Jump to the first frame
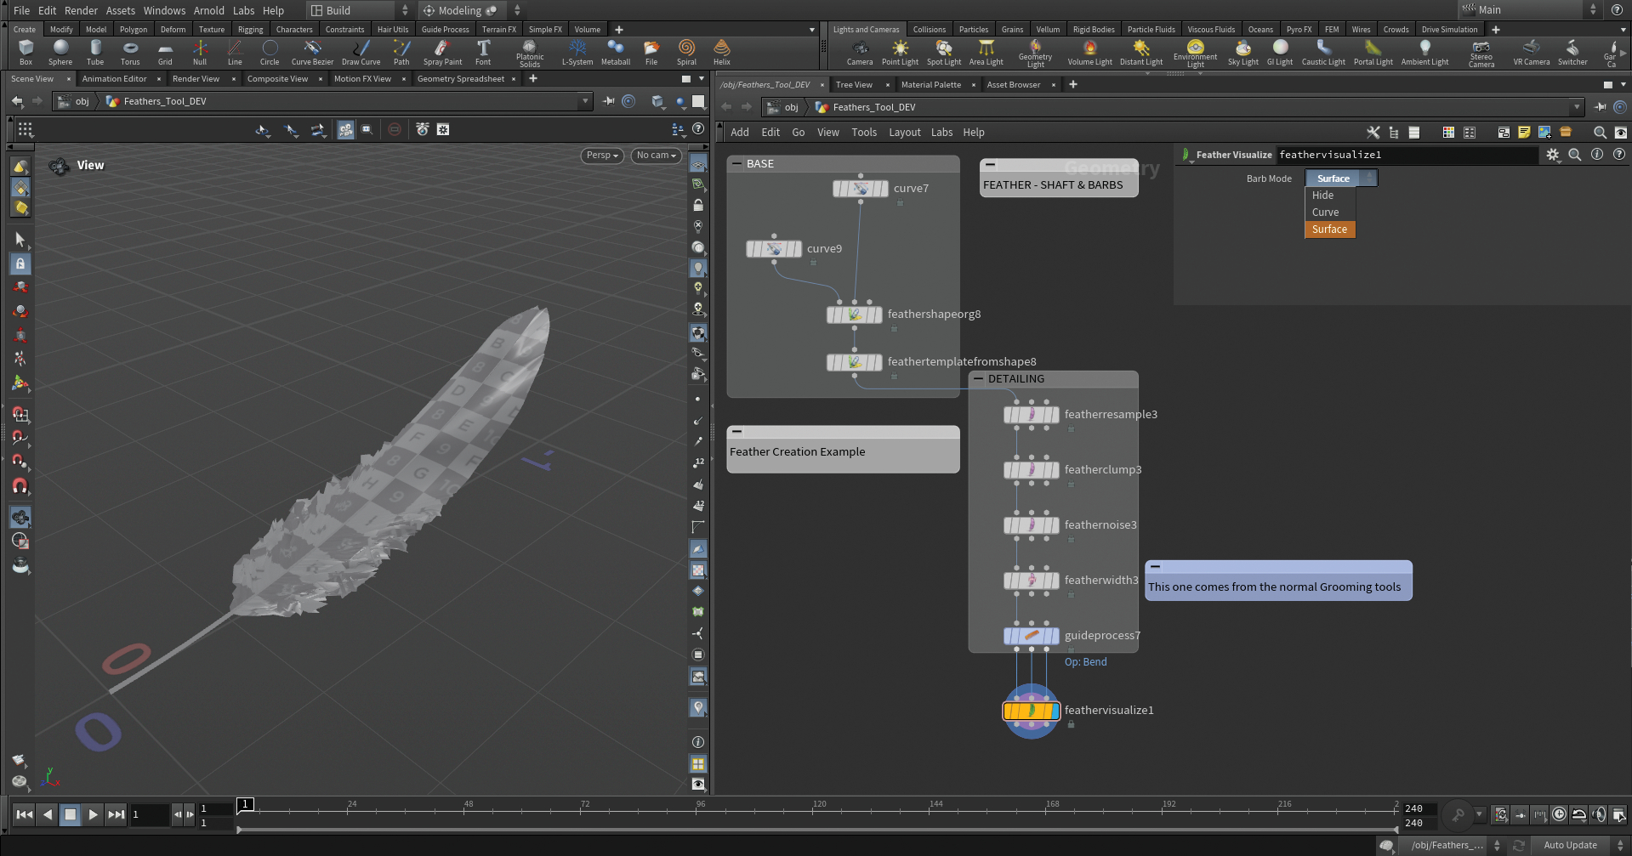The image size is (1632, 856). pyautogui.click(x=25, y=814)
